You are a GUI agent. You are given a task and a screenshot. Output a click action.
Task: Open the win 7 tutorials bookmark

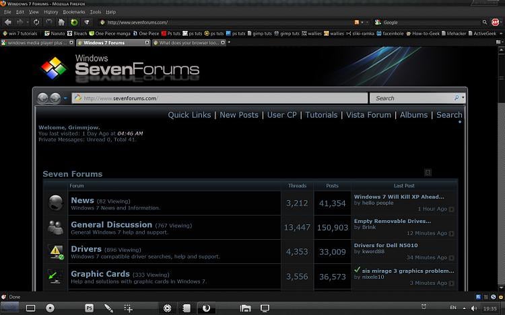point(20,34)
